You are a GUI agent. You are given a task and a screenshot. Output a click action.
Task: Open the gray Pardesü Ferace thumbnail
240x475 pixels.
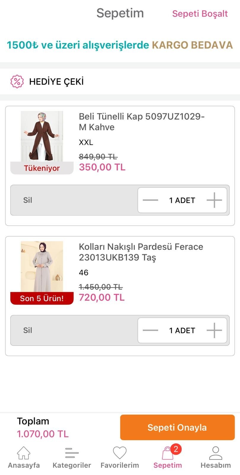(x=42, y=266)
